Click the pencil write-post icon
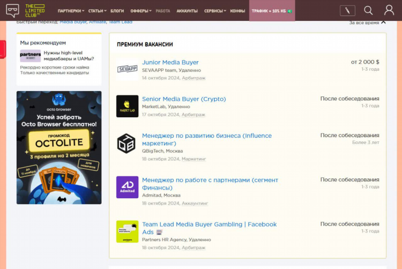The width and height of the screenshot is (402, 269). click(347, 11)
